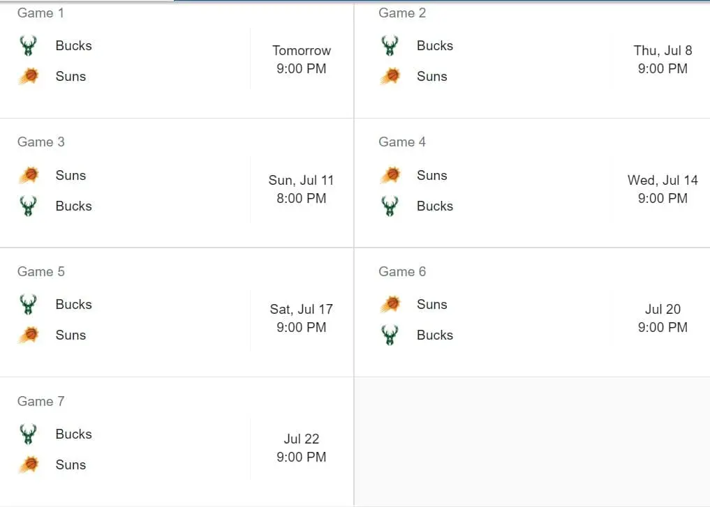Click the Suns logo in Game 7

(28, 464)
